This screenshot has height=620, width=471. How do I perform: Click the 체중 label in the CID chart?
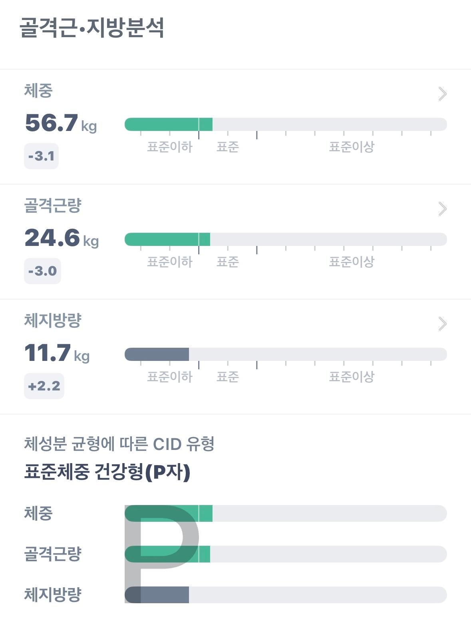(38, 513)
